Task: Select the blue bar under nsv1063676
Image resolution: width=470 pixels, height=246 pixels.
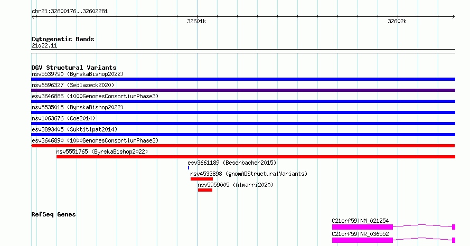Action: [243, 124]
